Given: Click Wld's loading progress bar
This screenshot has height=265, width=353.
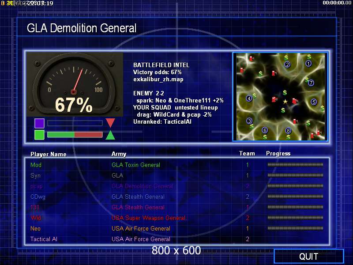Looking at the screenshot, I should pyautogui.click(x=295, y=218).
